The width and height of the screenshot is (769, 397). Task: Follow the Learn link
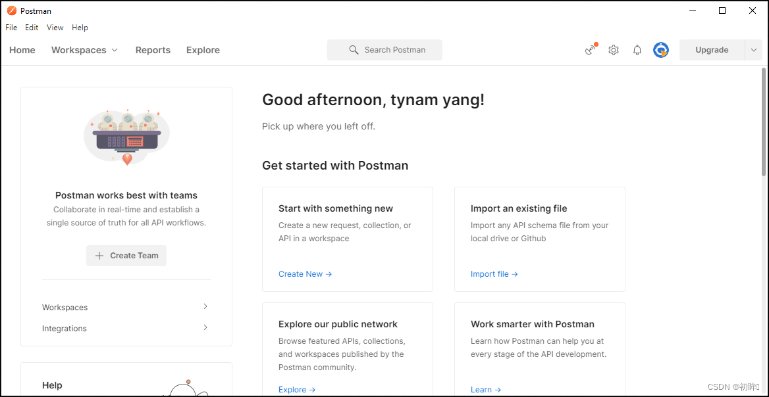(x=486, y=390)
